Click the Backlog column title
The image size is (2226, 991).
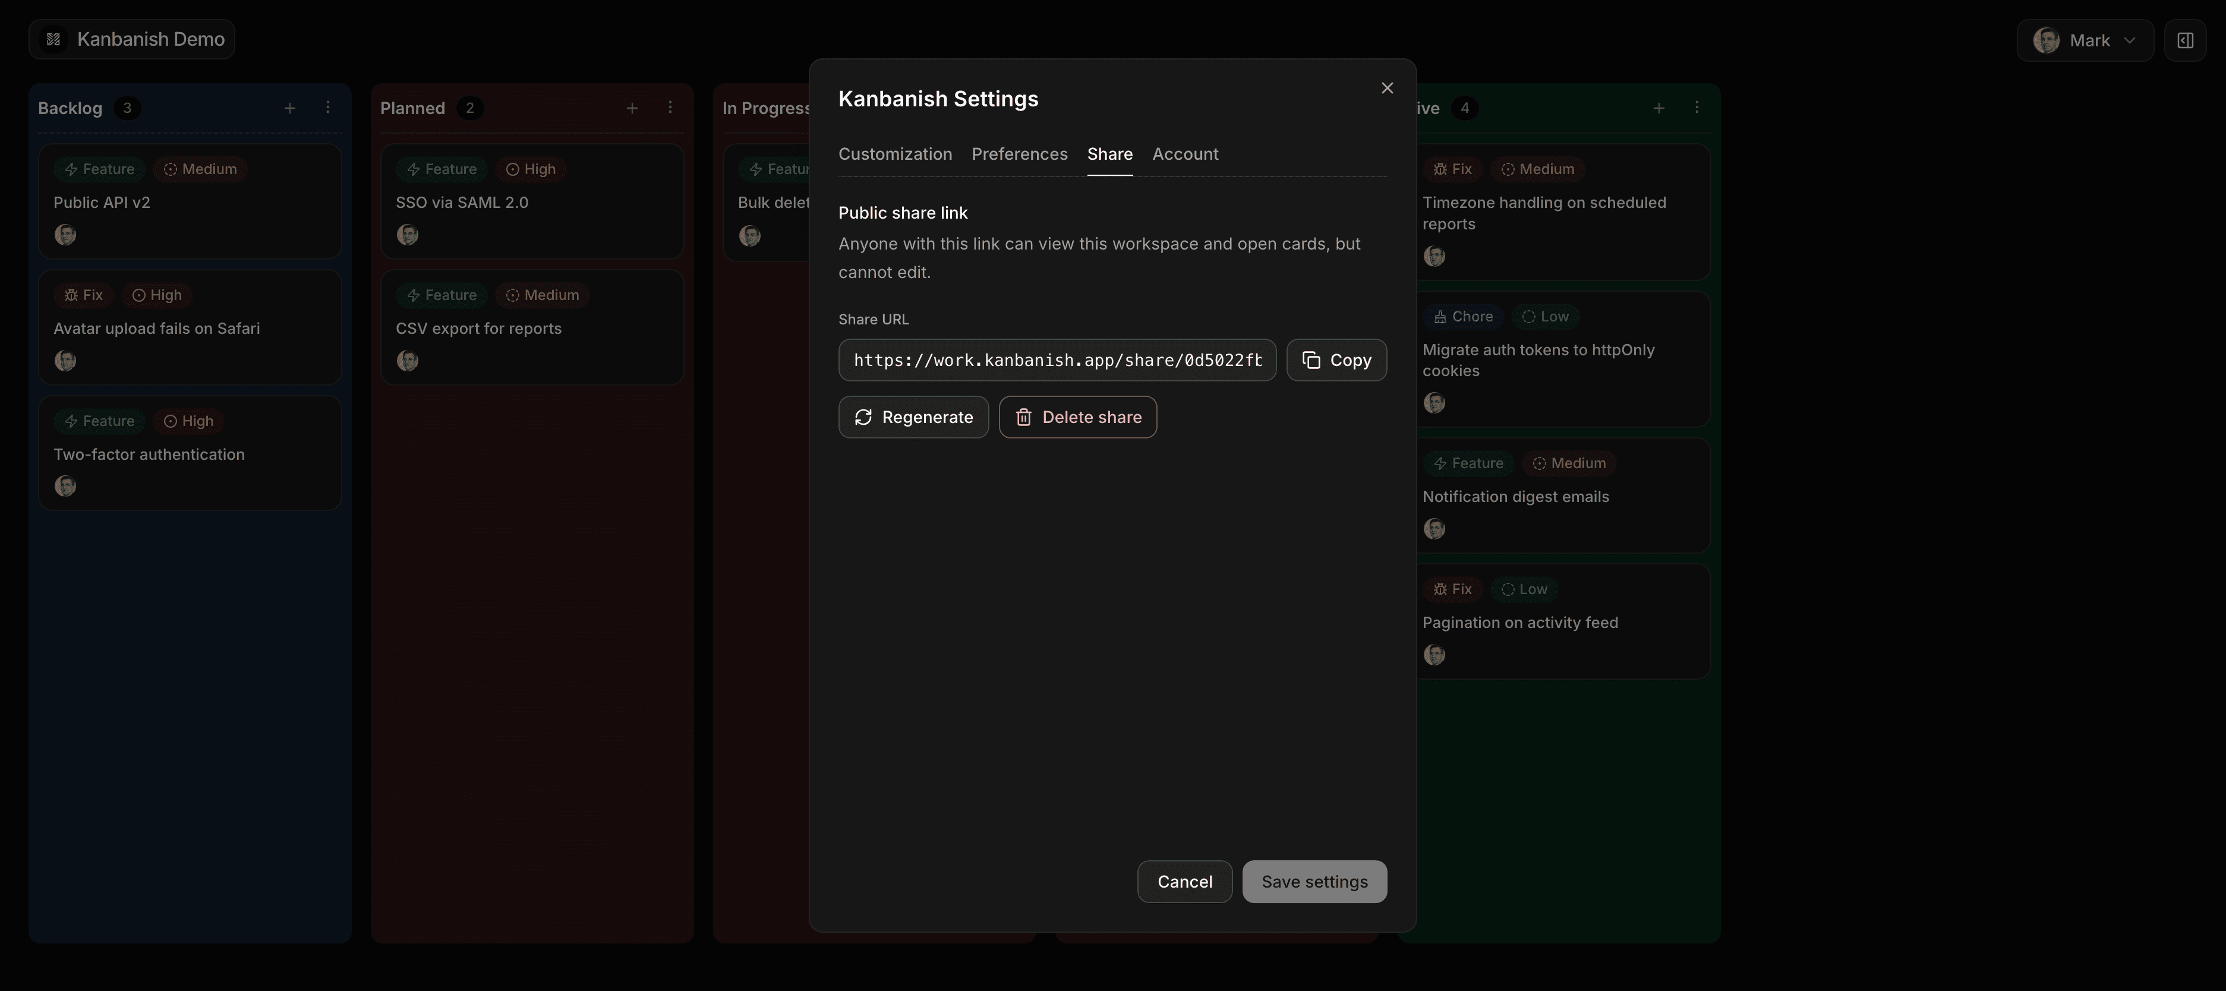click(x=70, y=108)
